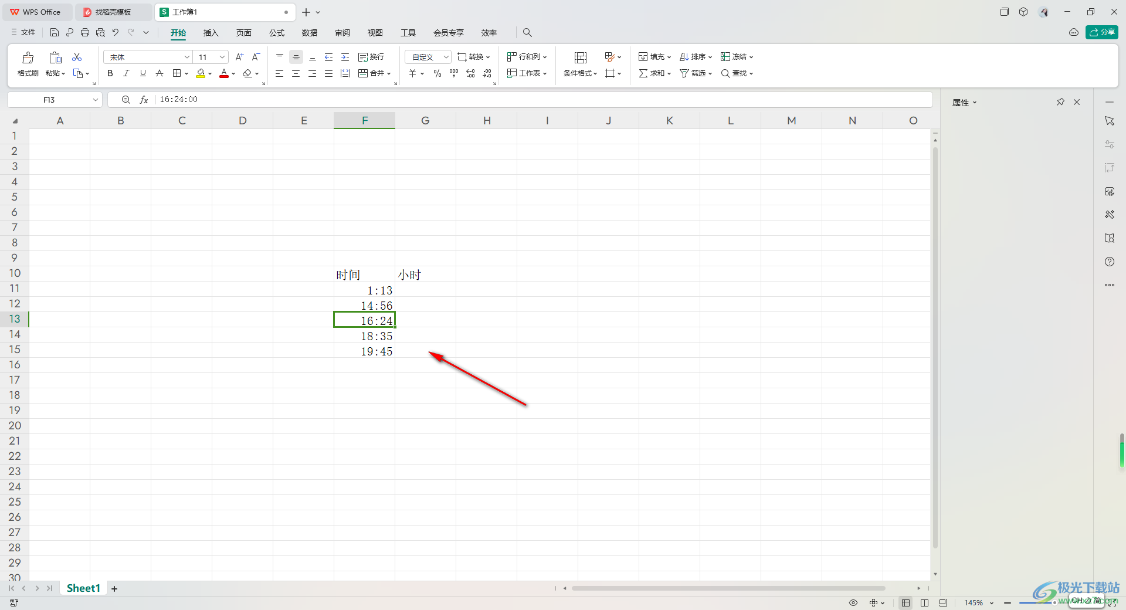Toggle middle vertical alignment
The height and width of the screenshot is (610, 1126).
[x=296, y=57]
